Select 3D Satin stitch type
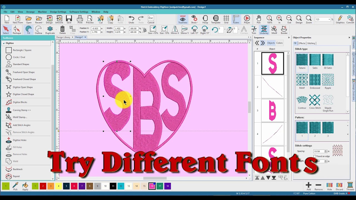Screen dimensions: 356x200 (328, 62)
